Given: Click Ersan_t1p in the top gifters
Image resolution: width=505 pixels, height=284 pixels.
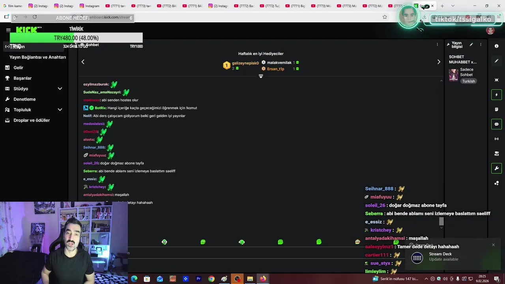Looking at the screenshot, I should tap(275, 69).
